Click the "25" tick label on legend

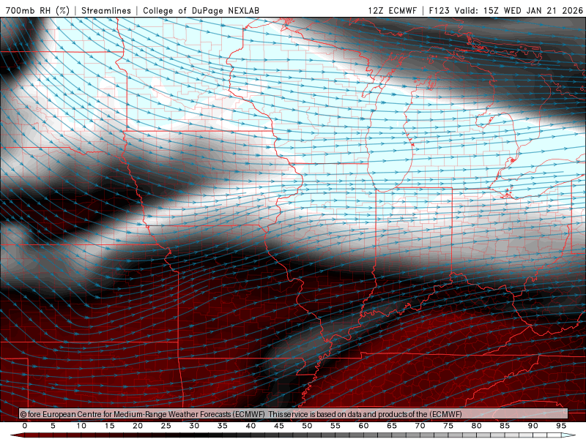(166, 426)
